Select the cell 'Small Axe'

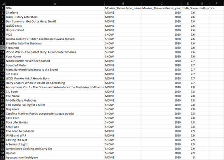[x=55, y=127]
